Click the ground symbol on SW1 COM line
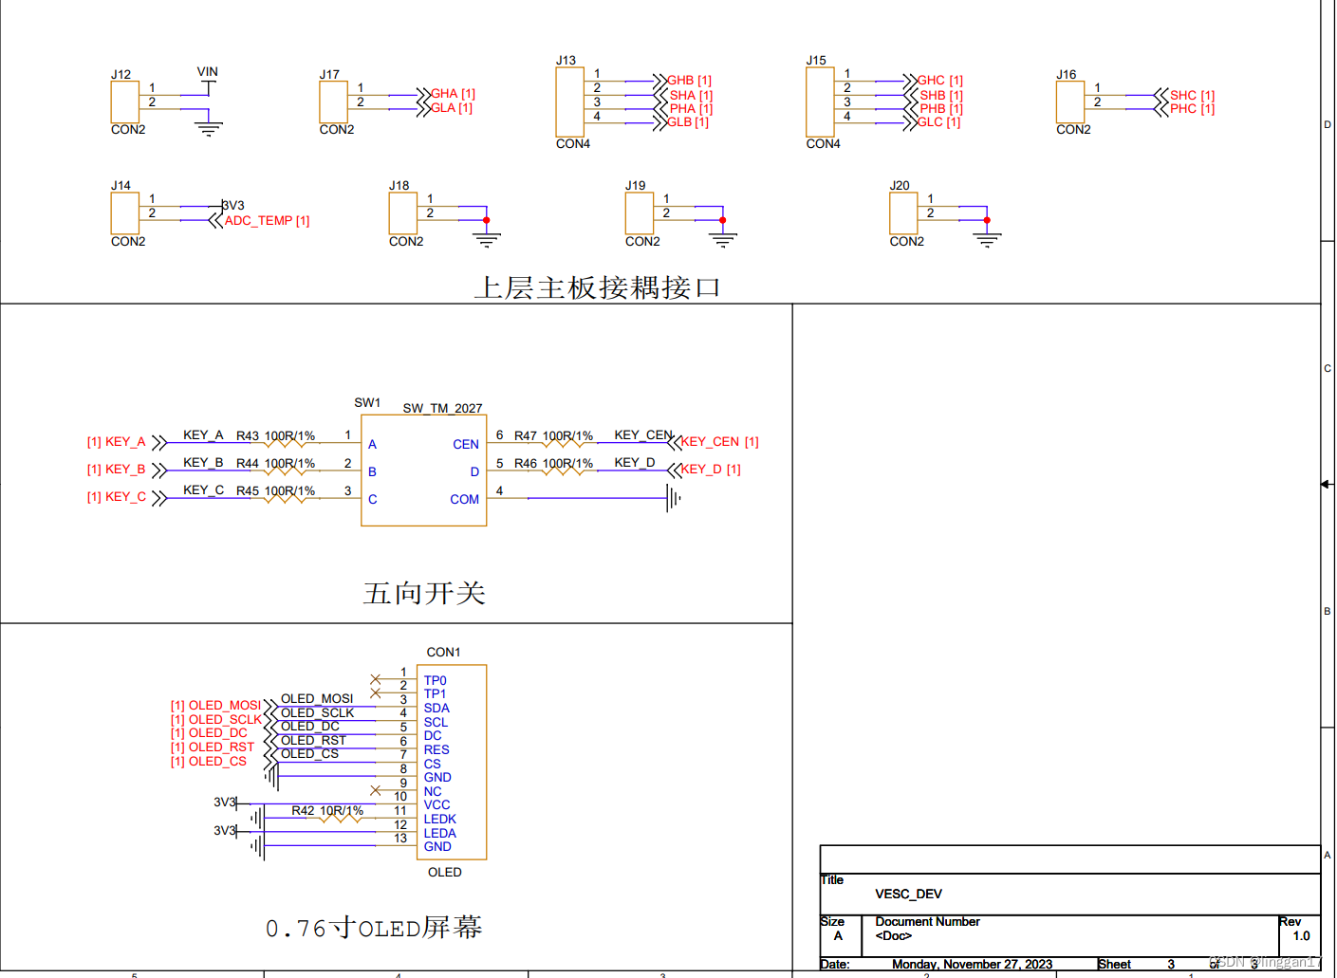This screenshot has height=978, width=1337. (x=674, y=498)
